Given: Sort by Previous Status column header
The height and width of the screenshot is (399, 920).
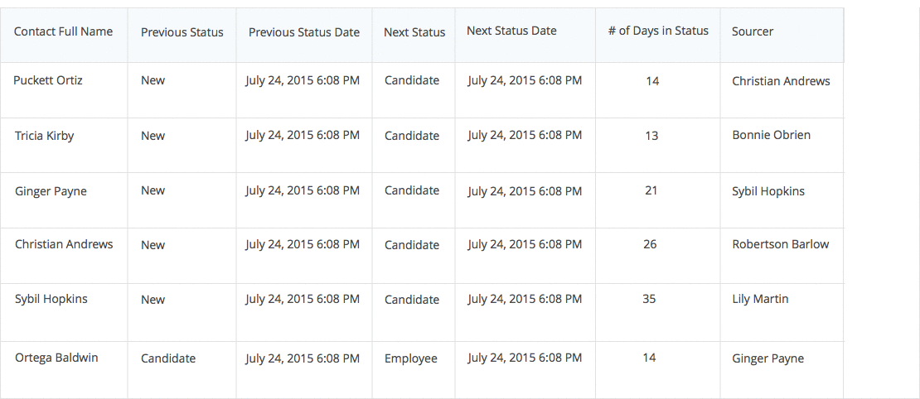Looking at the screenshot, I should point(182,32).
